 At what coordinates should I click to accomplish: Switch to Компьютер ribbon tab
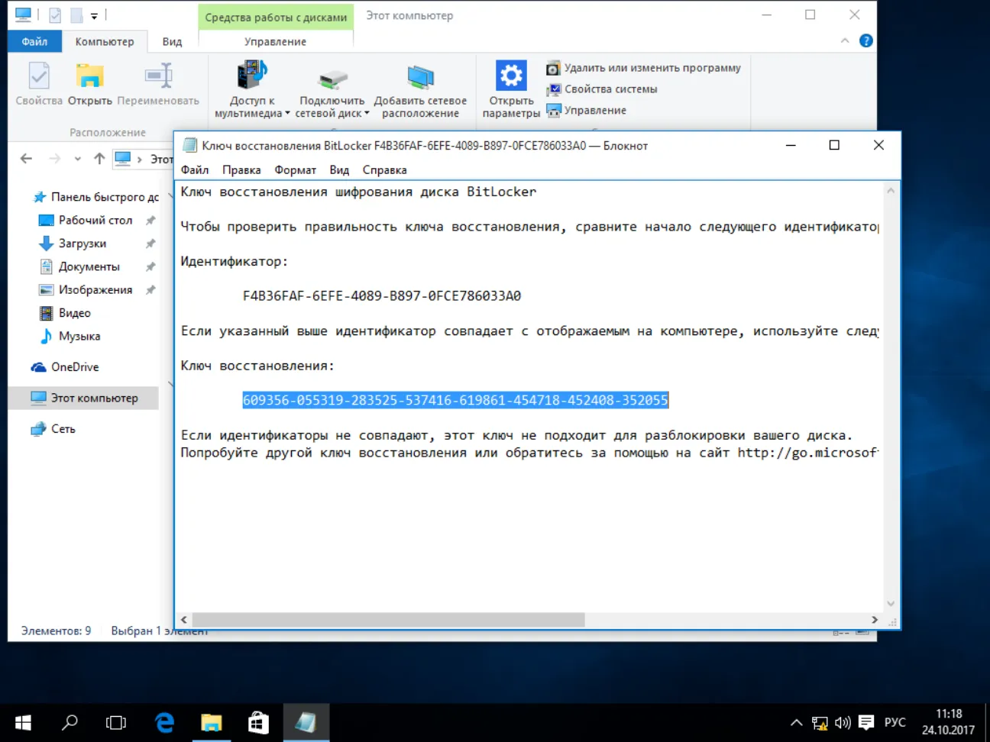point(105,41)
